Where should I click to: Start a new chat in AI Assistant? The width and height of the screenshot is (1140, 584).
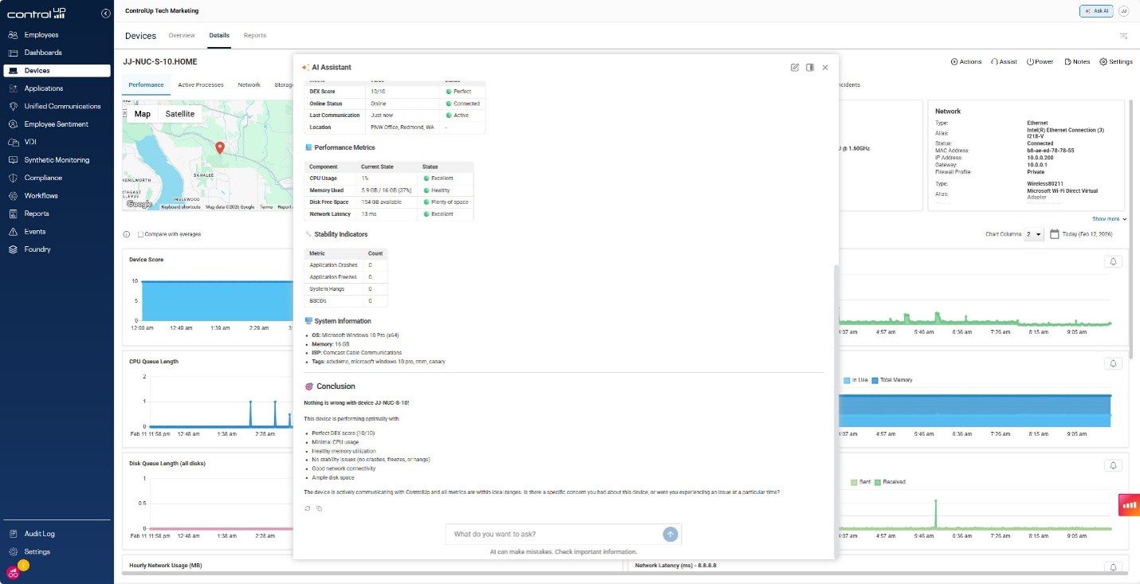click(795, 68)
